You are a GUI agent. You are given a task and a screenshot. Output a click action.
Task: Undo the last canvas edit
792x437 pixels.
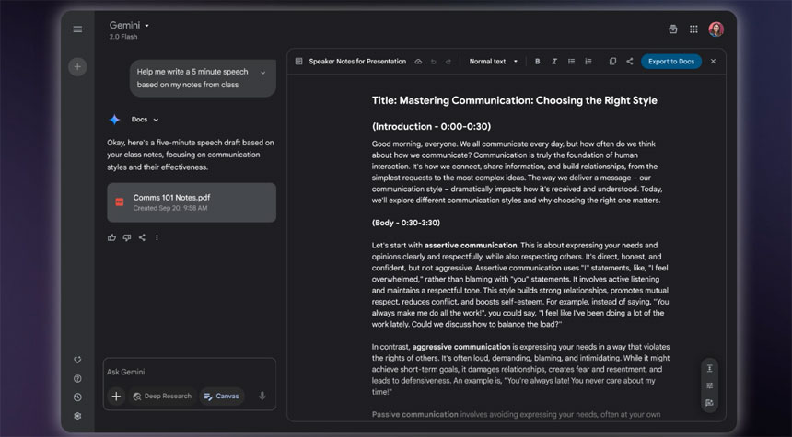(434, 62)
